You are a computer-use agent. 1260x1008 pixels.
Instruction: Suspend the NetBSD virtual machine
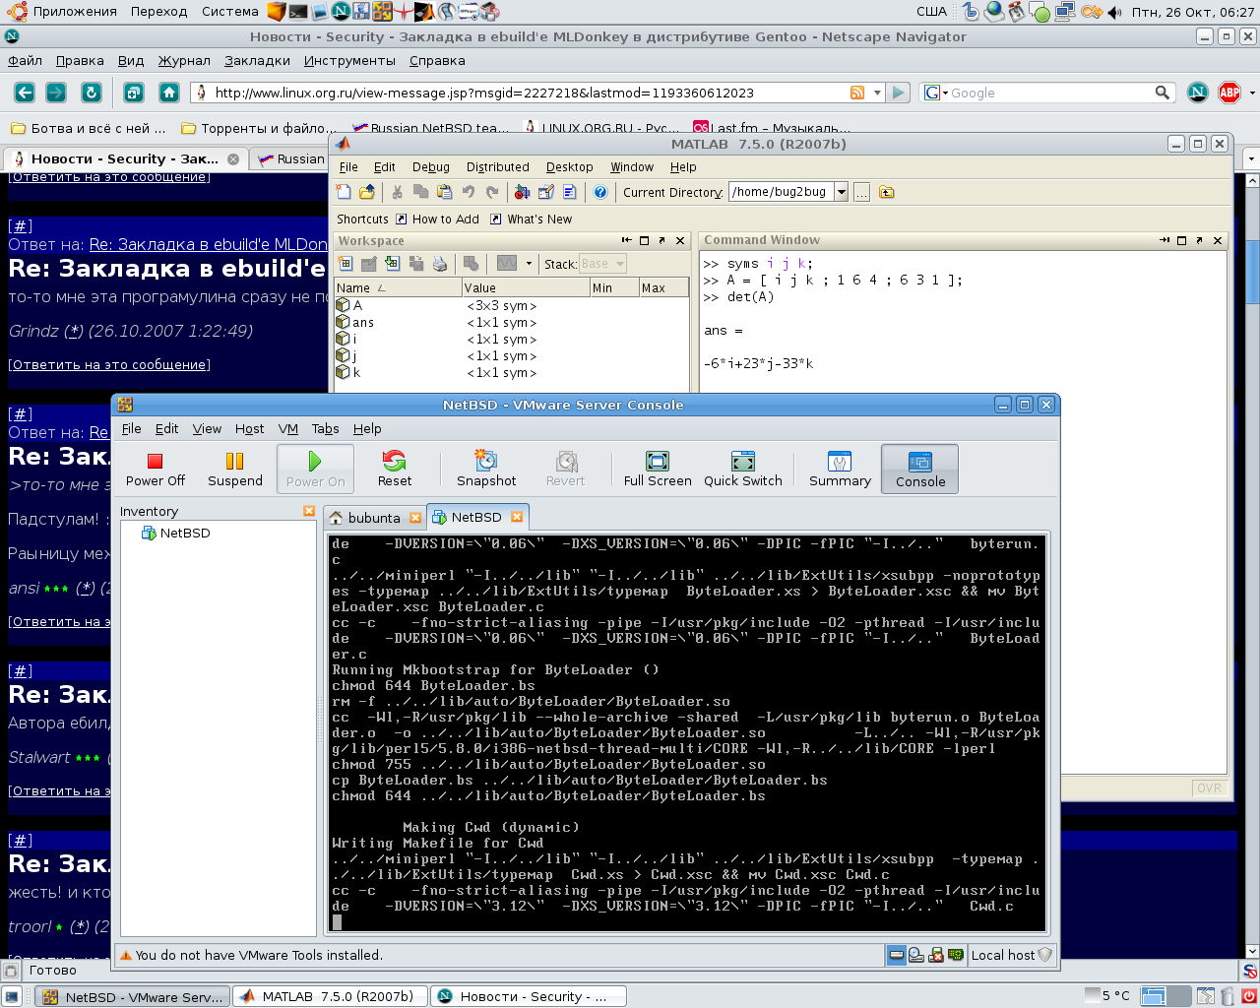click(235, 469)
